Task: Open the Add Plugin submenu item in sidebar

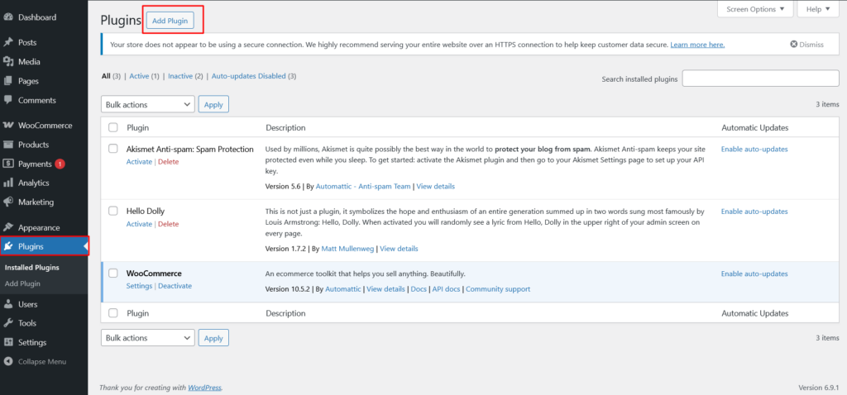Action: [x=22, y=283]
